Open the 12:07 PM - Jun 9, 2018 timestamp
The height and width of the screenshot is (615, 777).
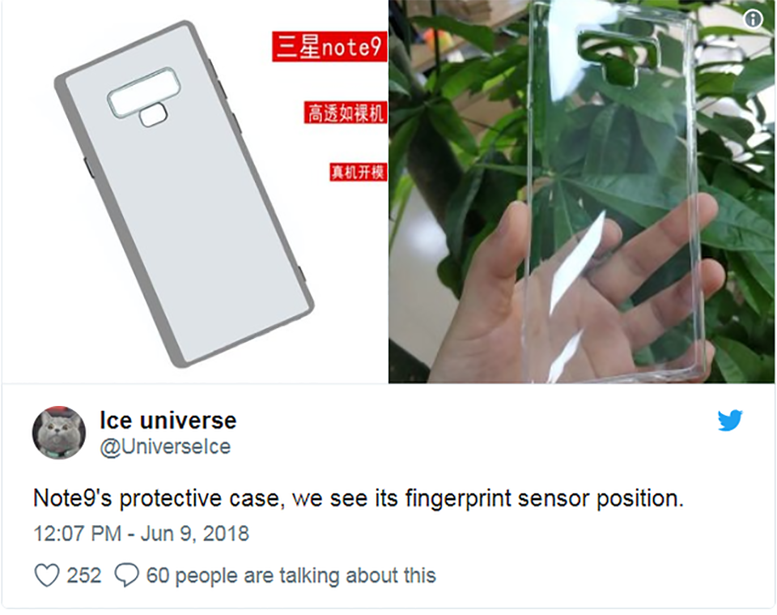(141, 534)
